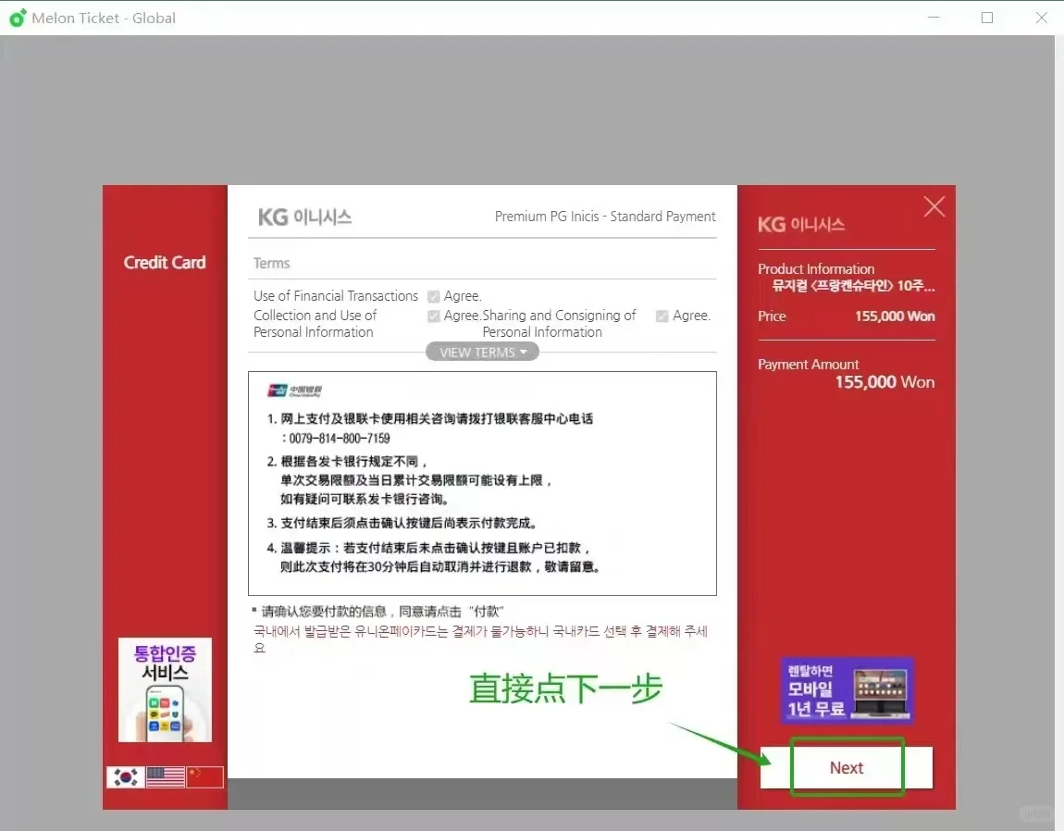Select the Korean flag language icon

pos(124,777)
